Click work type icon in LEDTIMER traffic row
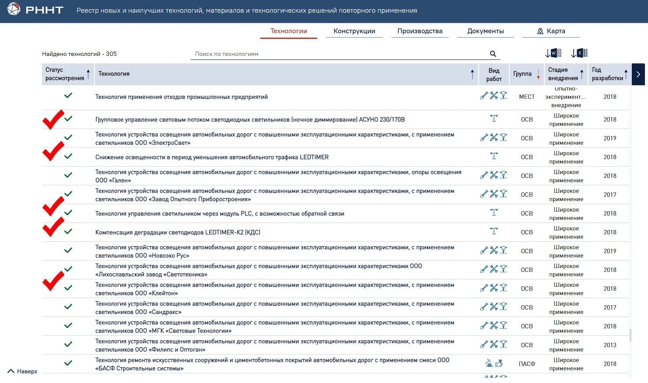This screenshot has height=383, width=648. pos(494,156)
